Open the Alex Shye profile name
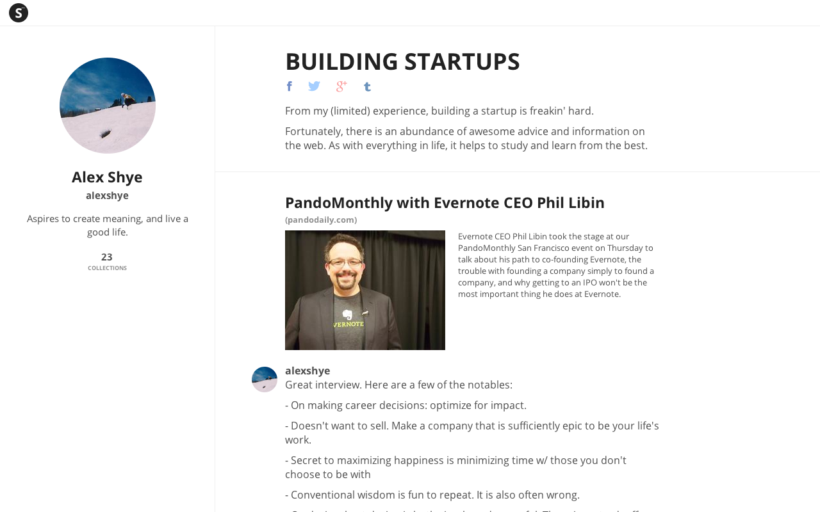Image resolution: width=820 pixels, height=512 pixels. [x=107, y=177]
